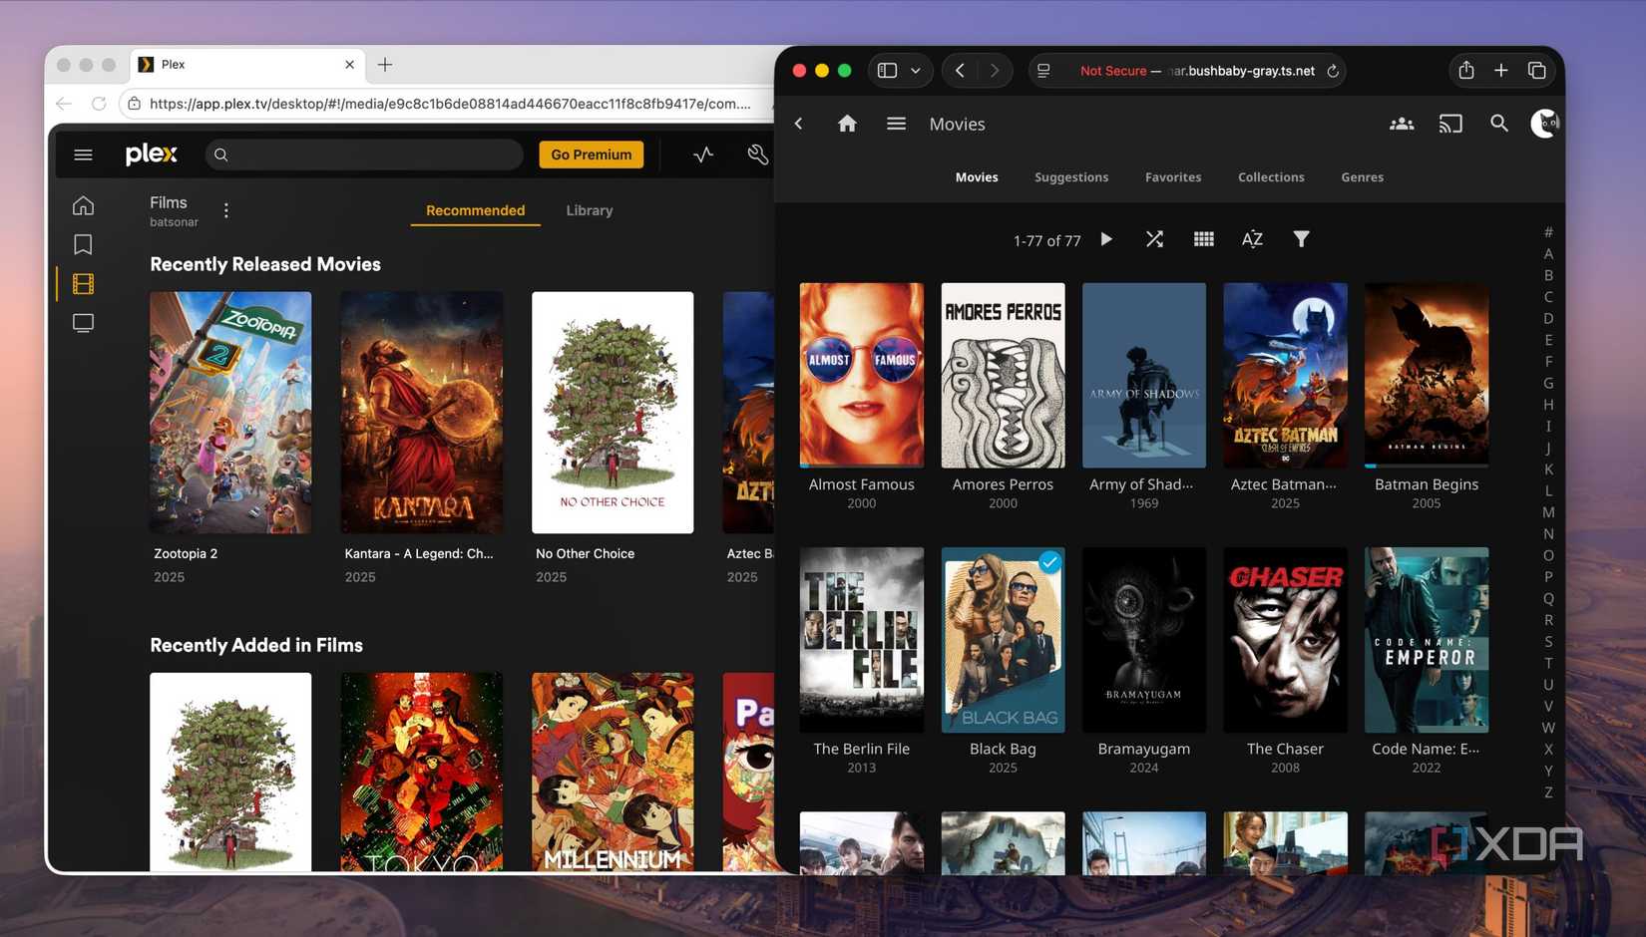The height and width of the screenshot is (937, 1646).
Task: Select the Genres tab in Jellyfin
Action: (x=1362, y=177)
